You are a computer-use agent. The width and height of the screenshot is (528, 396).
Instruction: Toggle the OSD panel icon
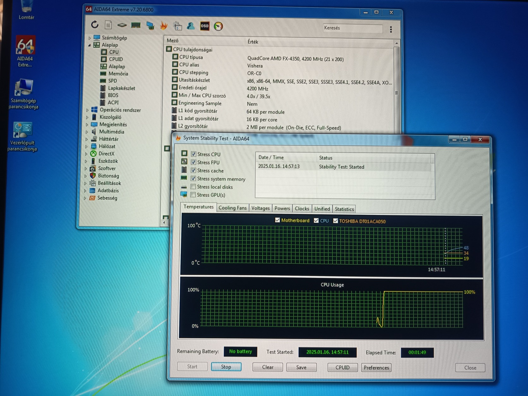coord(205,26)
